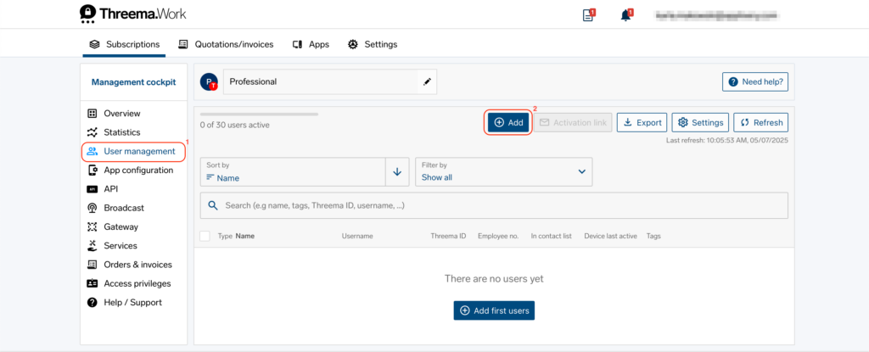Open Orders & invoices in the sidebar
This screenshot has height=352, width=869.
click(x=130, y=265)
